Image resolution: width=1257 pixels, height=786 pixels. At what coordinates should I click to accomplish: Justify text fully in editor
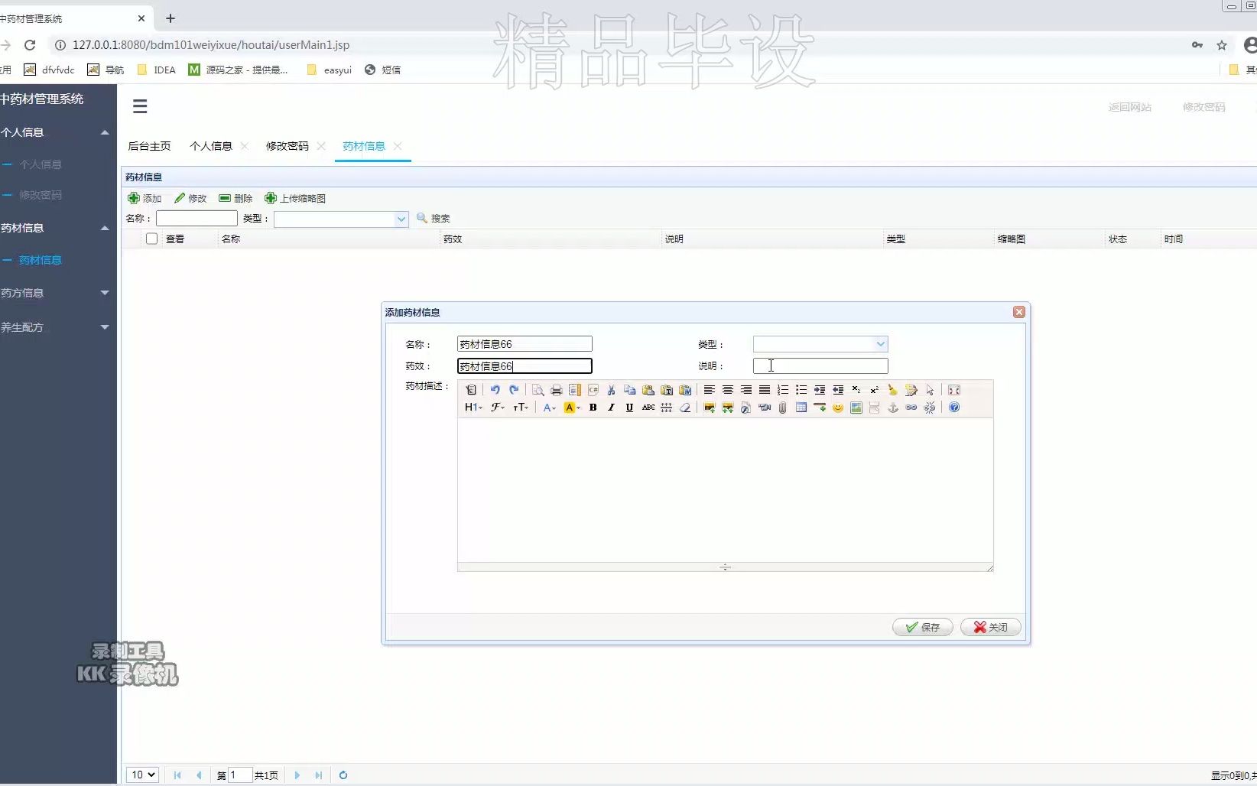(764, 390)
